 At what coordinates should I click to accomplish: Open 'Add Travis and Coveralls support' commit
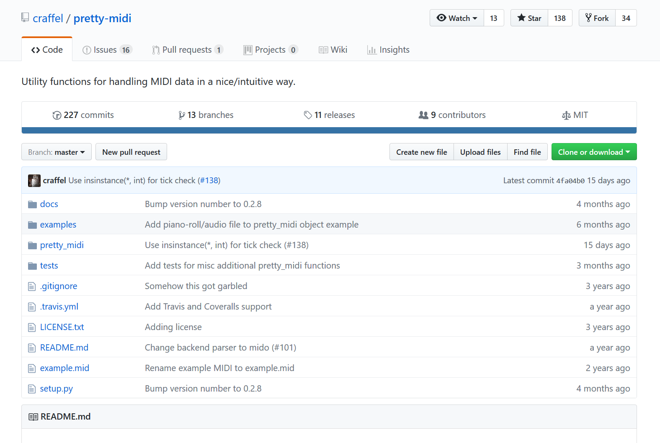point(208,307)
